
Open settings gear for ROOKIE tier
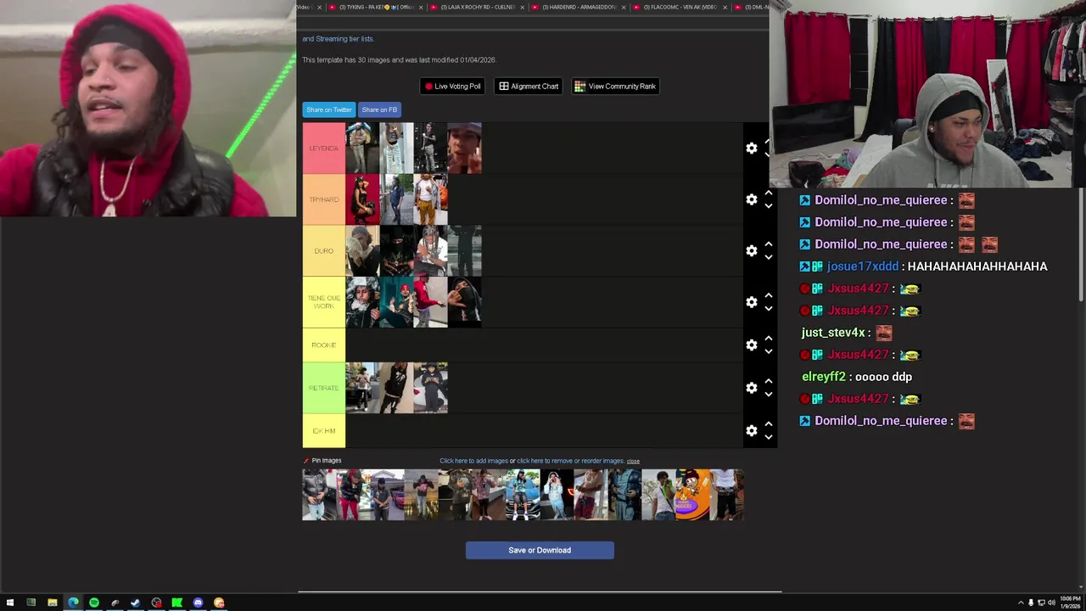[752, 345]
